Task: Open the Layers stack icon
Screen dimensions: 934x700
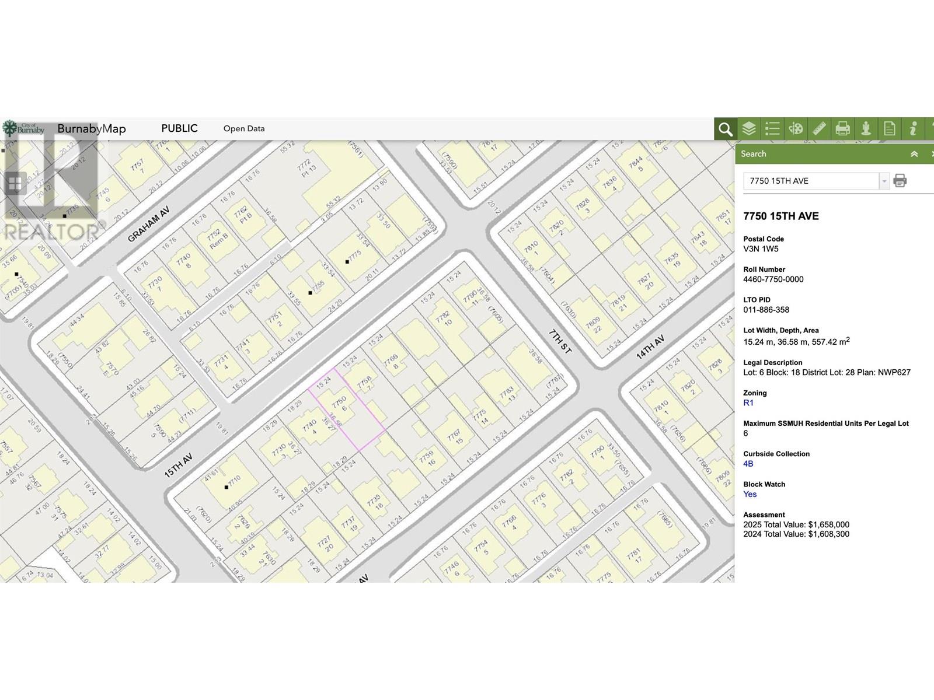Action: click(x=749, y=129)
